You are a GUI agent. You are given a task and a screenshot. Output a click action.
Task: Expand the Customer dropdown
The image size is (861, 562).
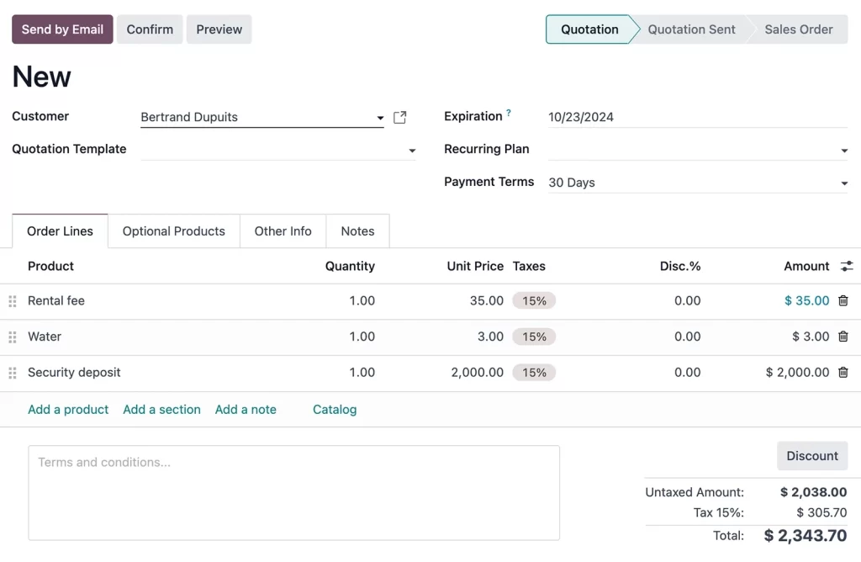[380, 118]
